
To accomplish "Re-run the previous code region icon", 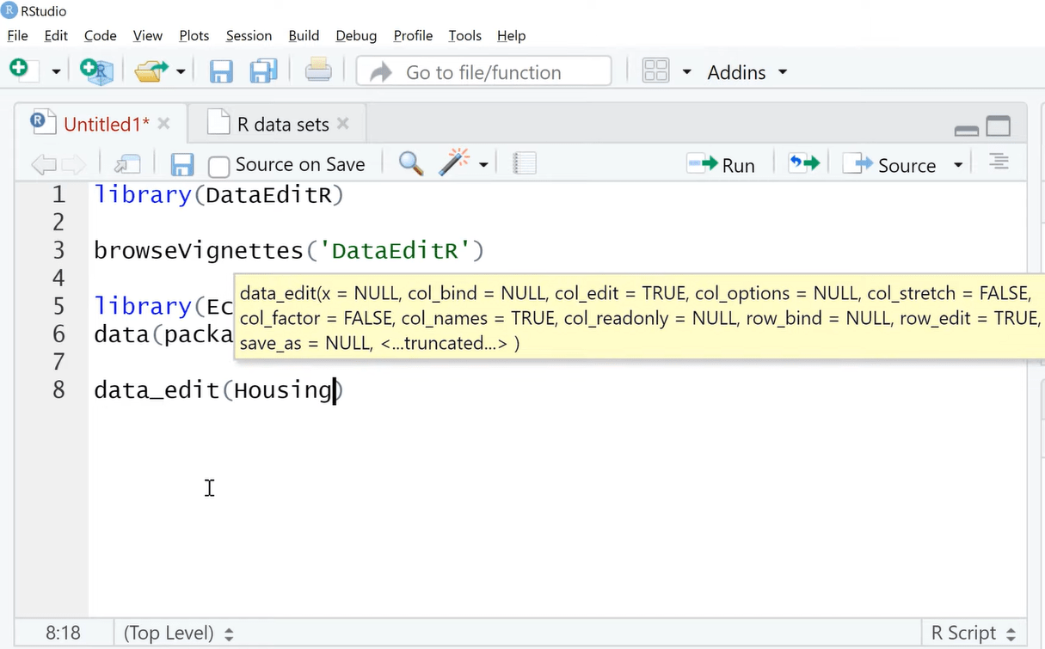I will [x=804, y=163].
